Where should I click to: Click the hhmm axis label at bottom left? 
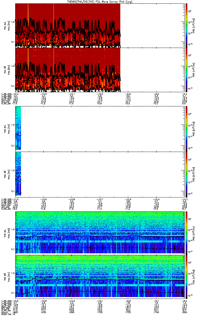pos(4,313)
